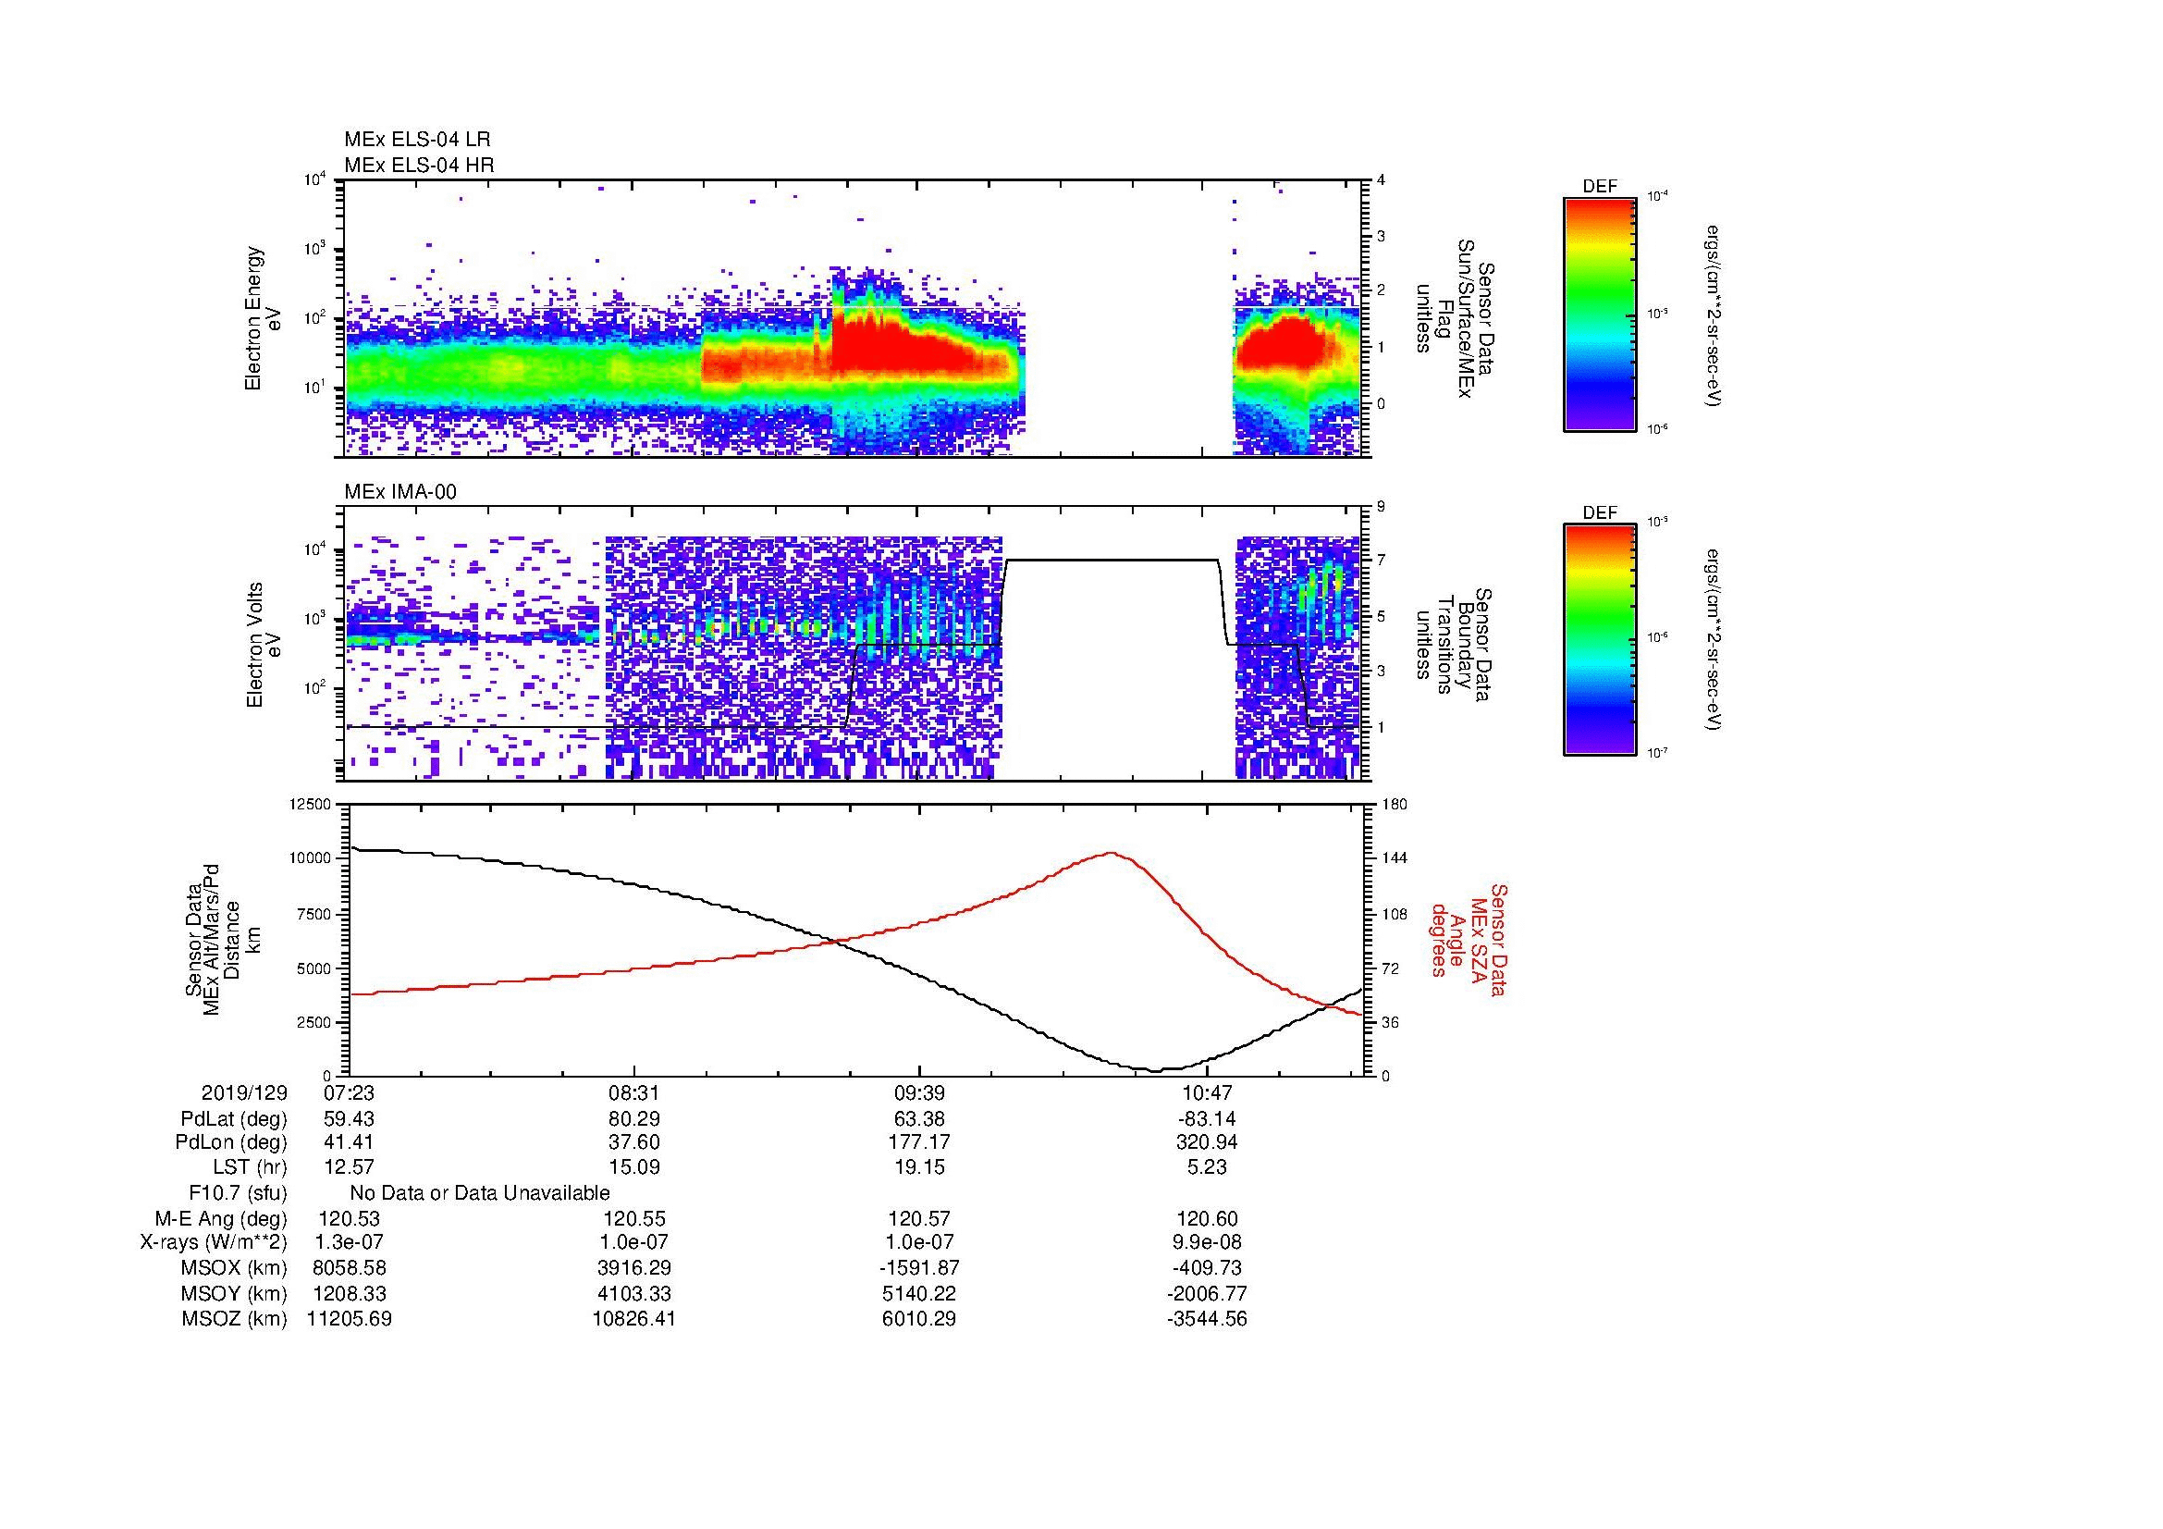Click the top colorbar 'ergs/(cm**2-sr-sec-eV)' units label
The height and width of the screenshot is (1529, 2163).
pos(1712,314)
